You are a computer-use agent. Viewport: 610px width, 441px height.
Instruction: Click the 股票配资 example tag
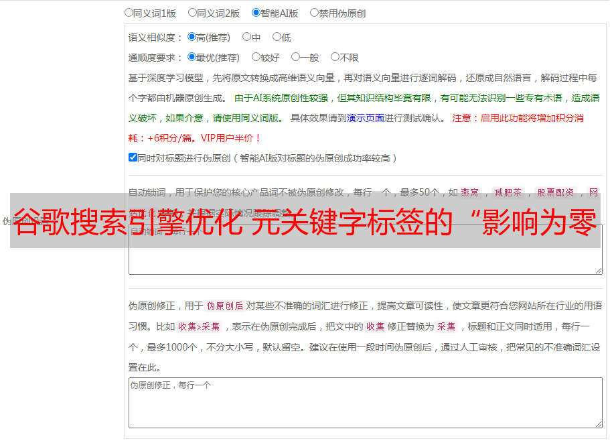coord(556,192)
